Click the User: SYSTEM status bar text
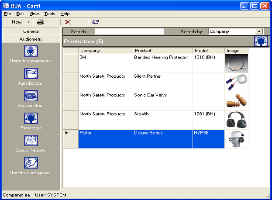Screen dimensions: 272x200 [x=51, y=195]
